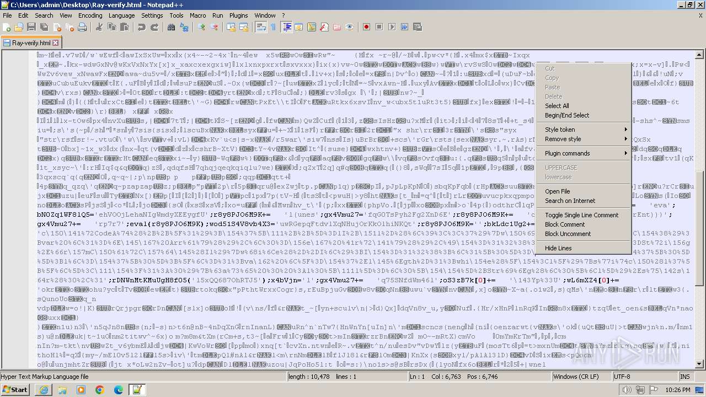The width and height of the screenshot is (706, 397).
Task: Play back the recorded macro icon
Action: 392,27
